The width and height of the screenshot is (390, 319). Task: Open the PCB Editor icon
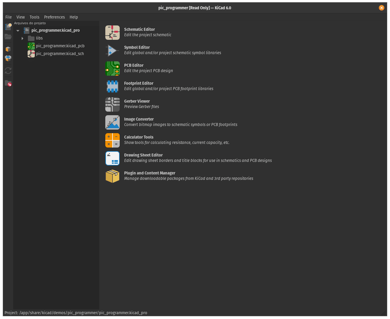(x=112, y=69)
